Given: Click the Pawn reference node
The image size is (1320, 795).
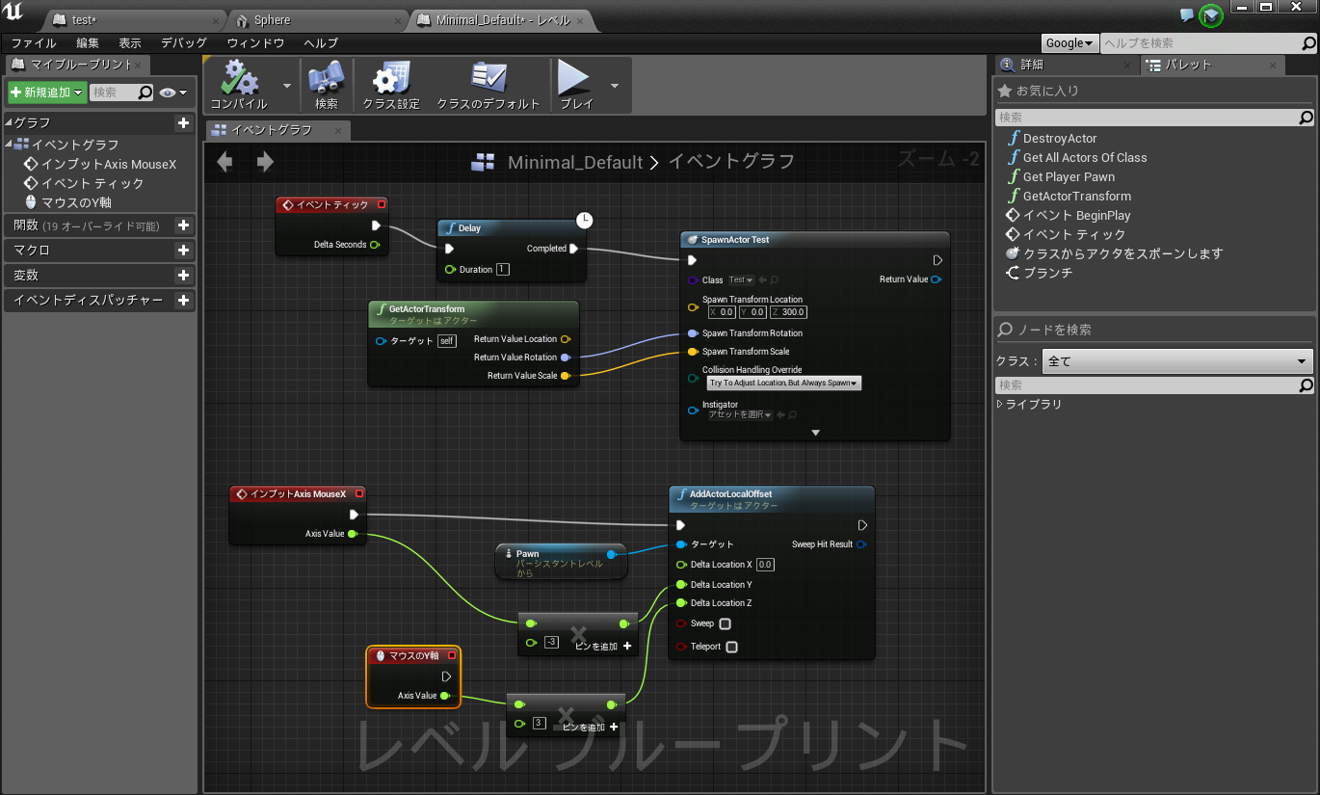Looking at the screenshot, I should [561, 561].
